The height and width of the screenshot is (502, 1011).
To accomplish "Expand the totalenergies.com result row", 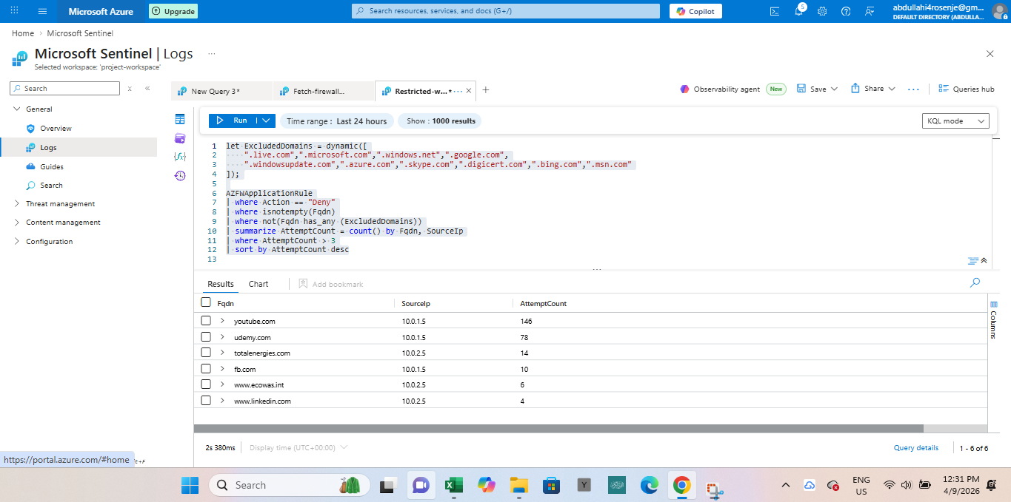I will click(x=222, y=353).
